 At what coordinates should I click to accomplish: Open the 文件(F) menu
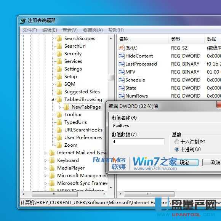click(x=30, y=30)
